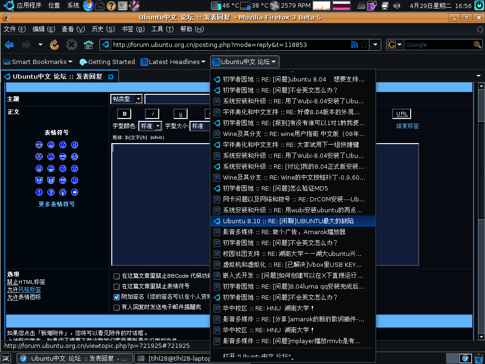The height and width of the screenshot is (364, 485).
Task: Open the 书签 (B) menu
Action: (133, 29)
